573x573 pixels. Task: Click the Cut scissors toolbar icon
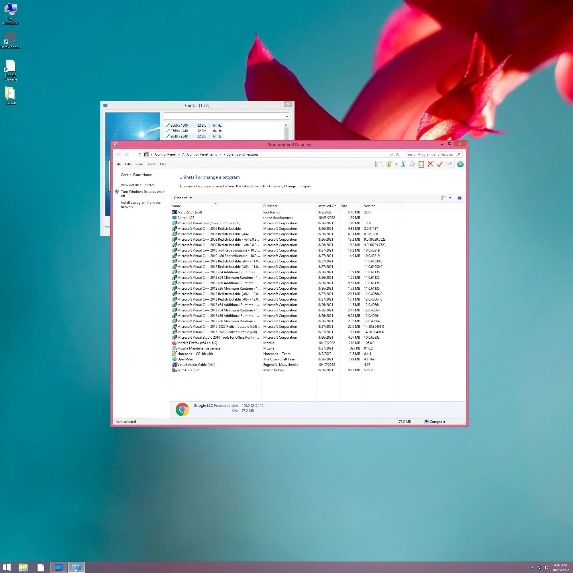pyautogui.click(x=403, y=164)
